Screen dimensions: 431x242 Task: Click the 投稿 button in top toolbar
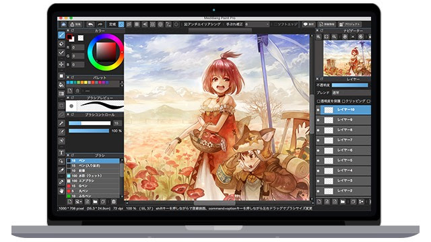tap(75, 24)
